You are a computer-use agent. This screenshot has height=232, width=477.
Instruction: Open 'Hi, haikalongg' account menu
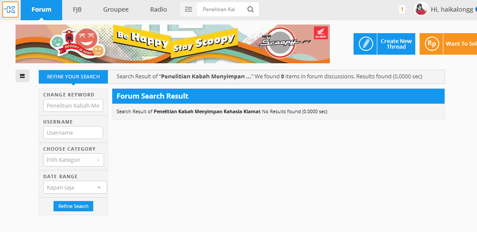click(452, 10)
